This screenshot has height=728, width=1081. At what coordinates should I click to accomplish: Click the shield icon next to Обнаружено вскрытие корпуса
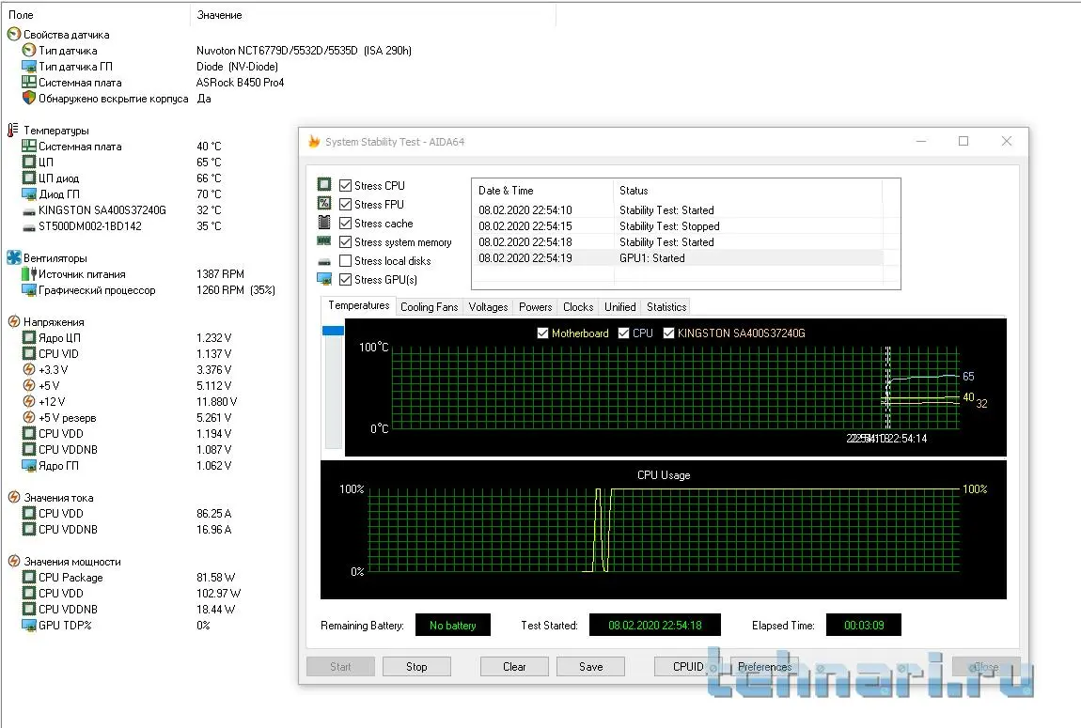click(x=29, y=98)
